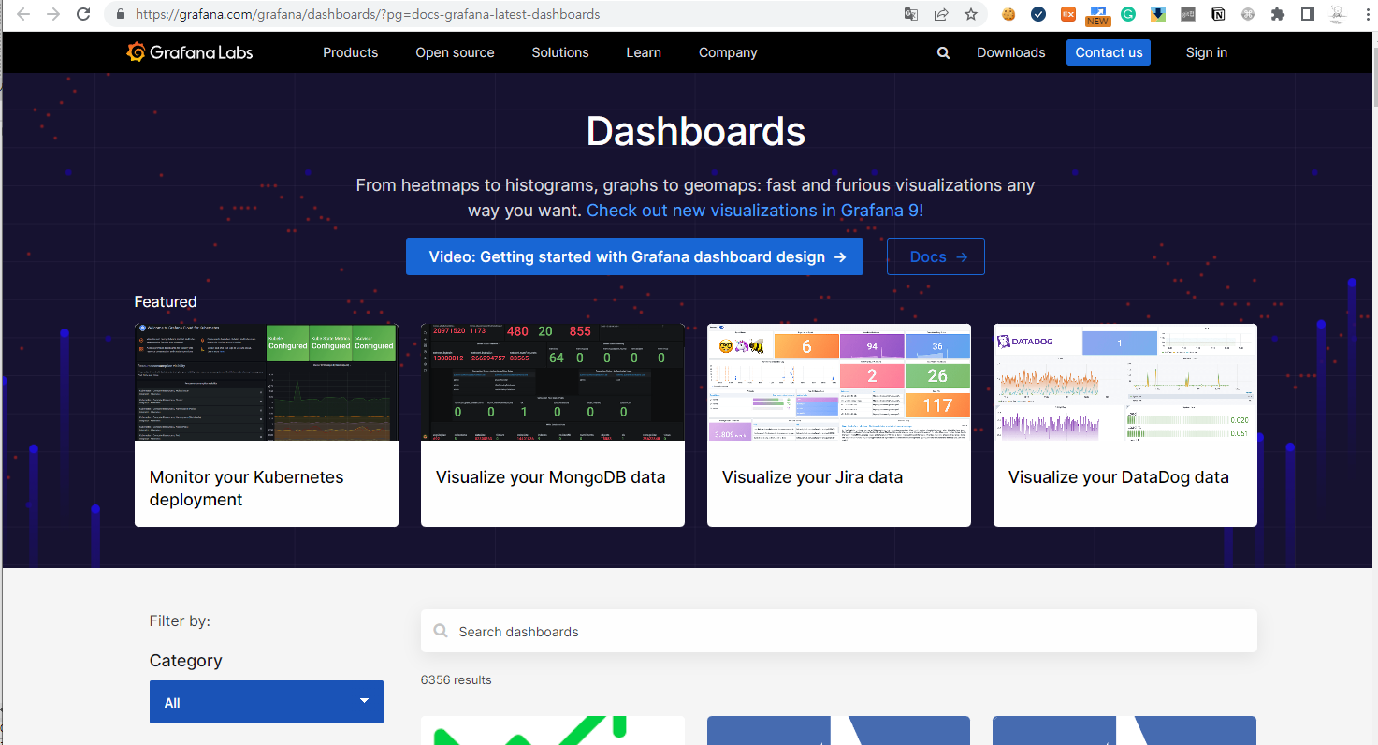The width and height of the screenshot is (1378, 745).
Task: Click the Sign in link
Action: click(x=1206, y=52)
